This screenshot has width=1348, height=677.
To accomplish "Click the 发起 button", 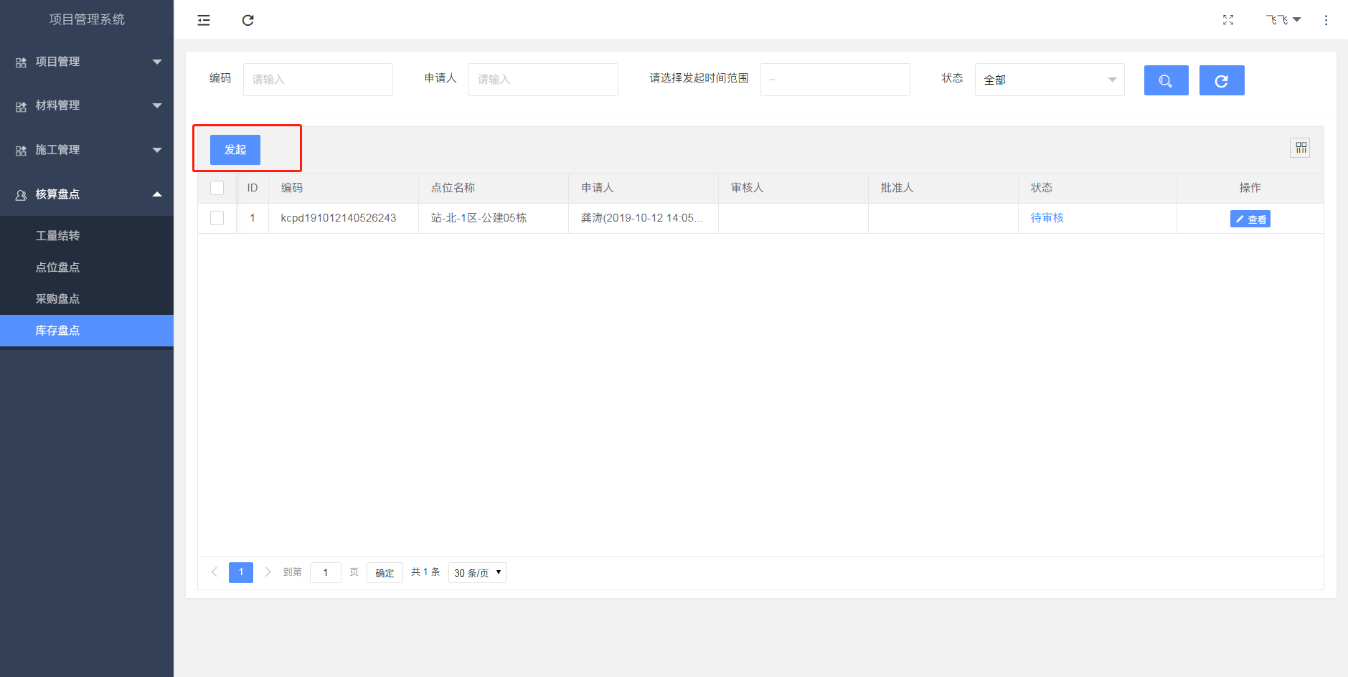I will coord(235,150).
